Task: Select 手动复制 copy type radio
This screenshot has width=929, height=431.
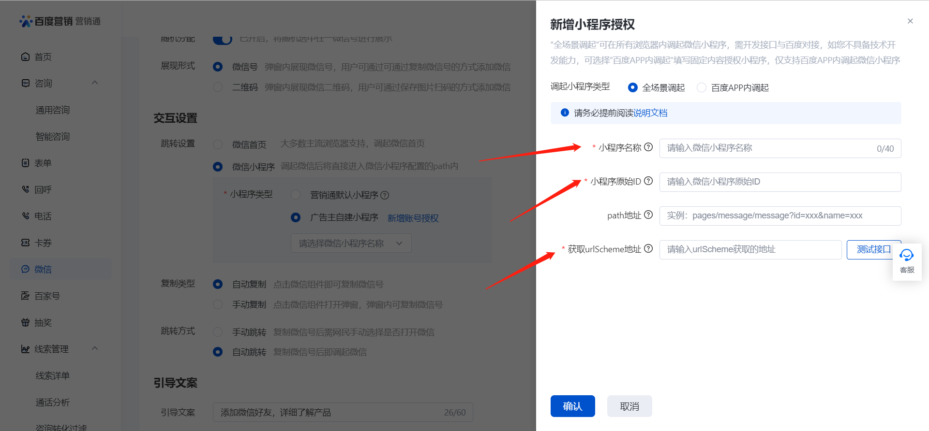Action: (218, 304)
